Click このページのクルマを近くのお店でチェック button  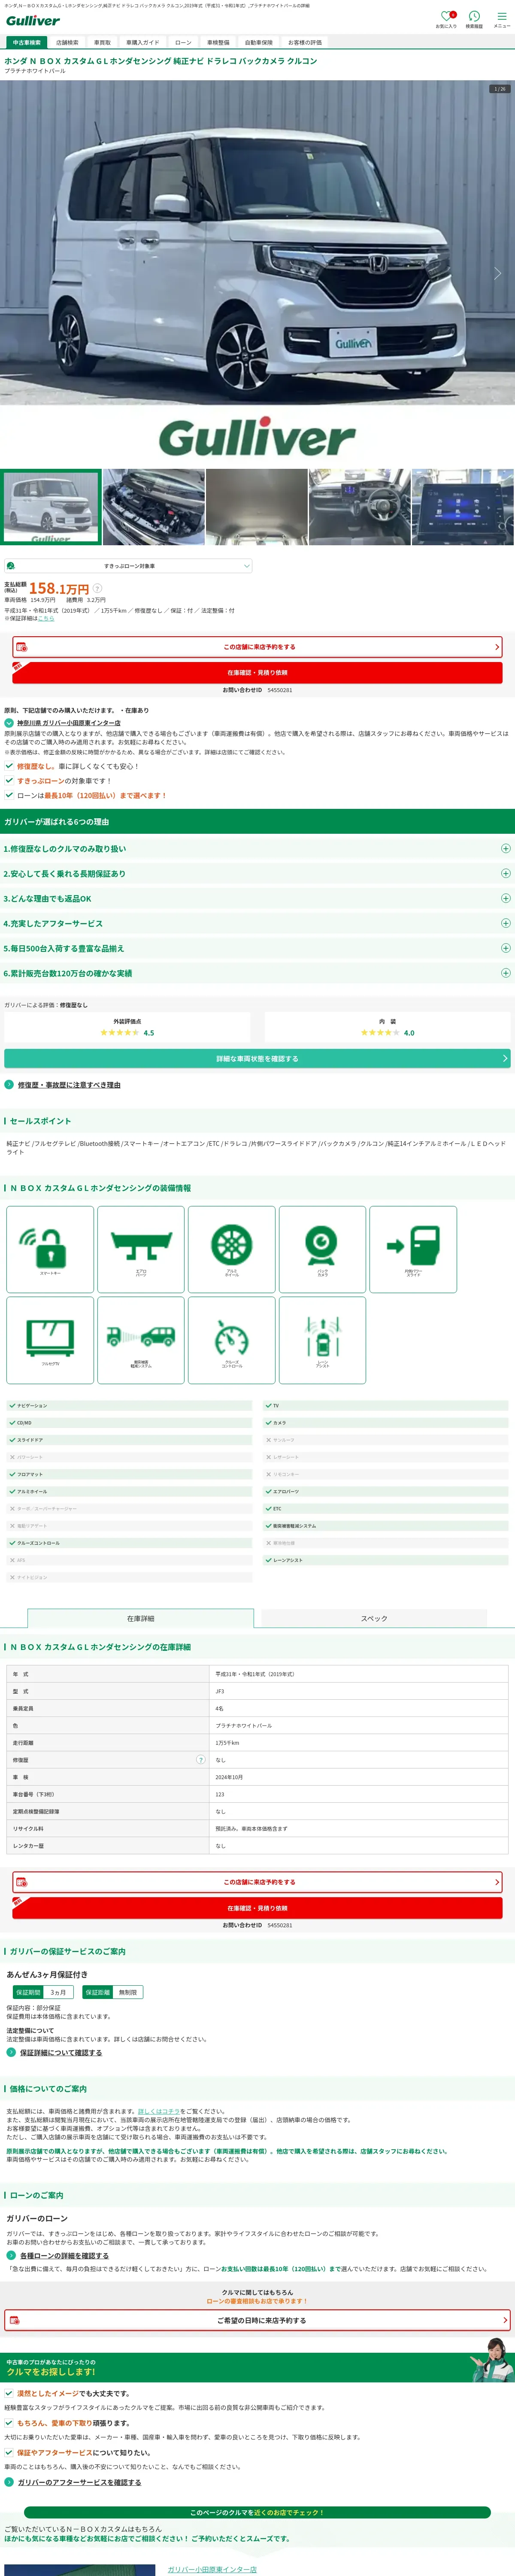coord(257,2512)
